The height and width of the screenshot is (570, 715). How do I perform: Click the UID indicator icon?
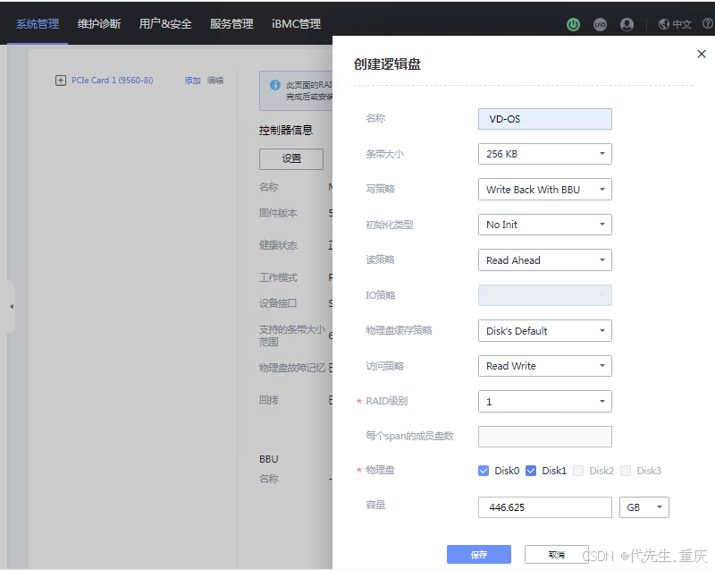click(x=600, y=24)
